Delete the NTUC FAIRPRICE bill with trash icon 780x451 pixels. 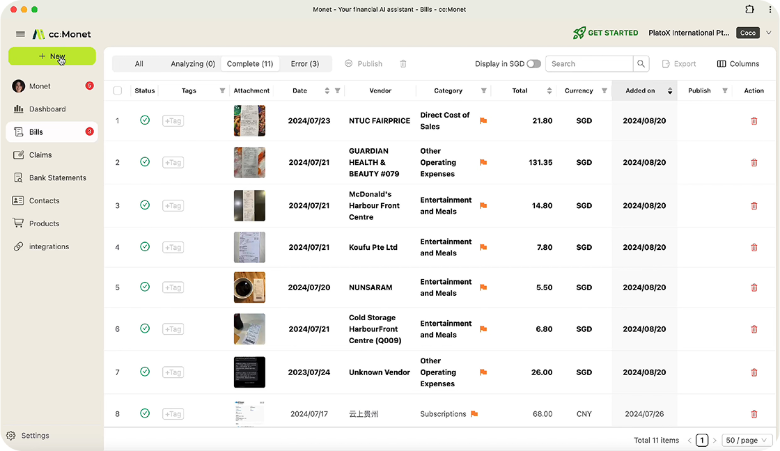754,120
